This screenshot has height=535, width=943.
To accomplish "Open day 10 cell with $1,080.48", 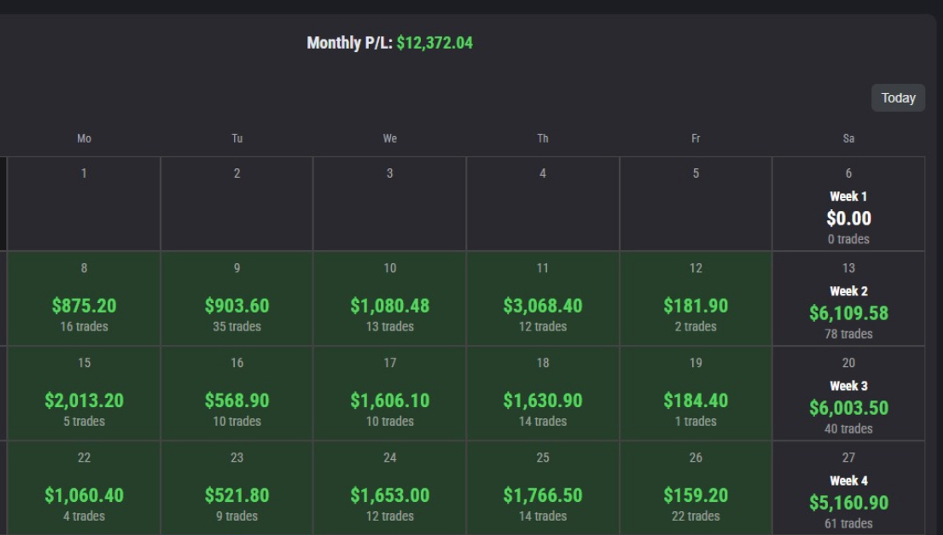I will click(x=390, y=298).
